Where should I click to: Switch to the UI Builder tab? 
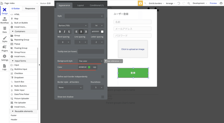pos(16,9)
